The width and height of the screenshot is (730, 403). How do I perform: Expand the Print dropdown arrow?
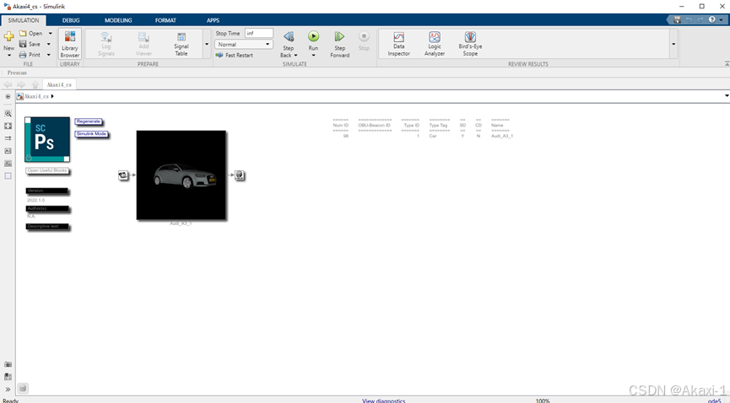[49, 55]
